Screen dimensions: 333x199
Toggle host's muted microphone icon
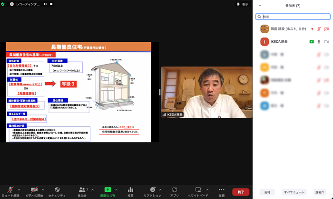point(319,29)
